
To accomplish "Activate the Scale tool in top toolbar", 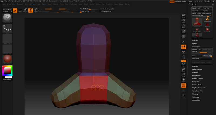I will pyautogui.click(x=30, y=10).
